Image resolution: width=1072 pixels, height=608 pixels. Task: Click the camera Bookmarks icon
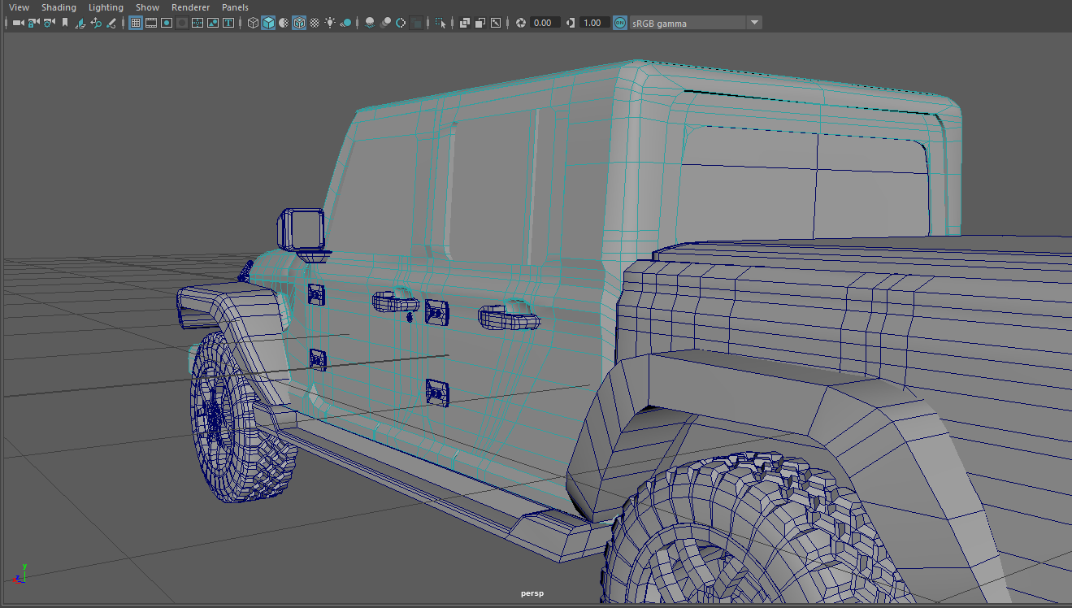click(65, 23)
